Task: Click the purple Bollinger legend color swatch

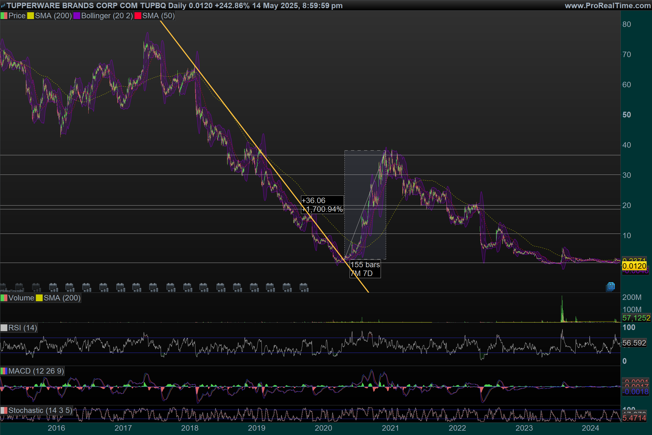Action: pyautogui.click(x=77, y=16)
